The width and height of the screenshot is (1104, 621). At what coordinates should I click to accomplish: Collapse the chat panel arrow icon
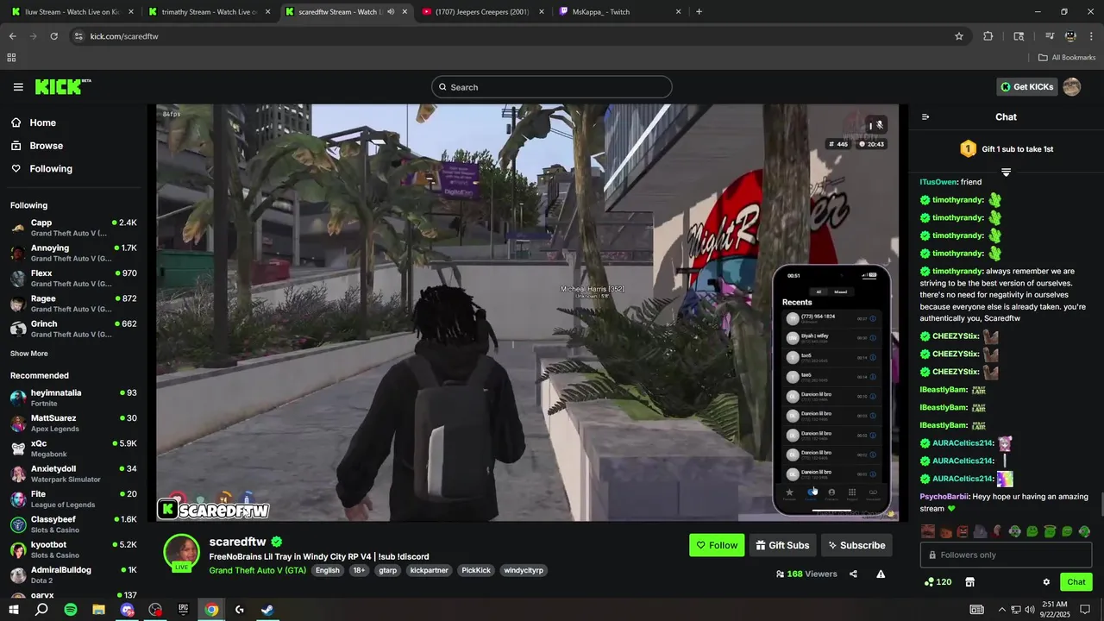point(925,117)
